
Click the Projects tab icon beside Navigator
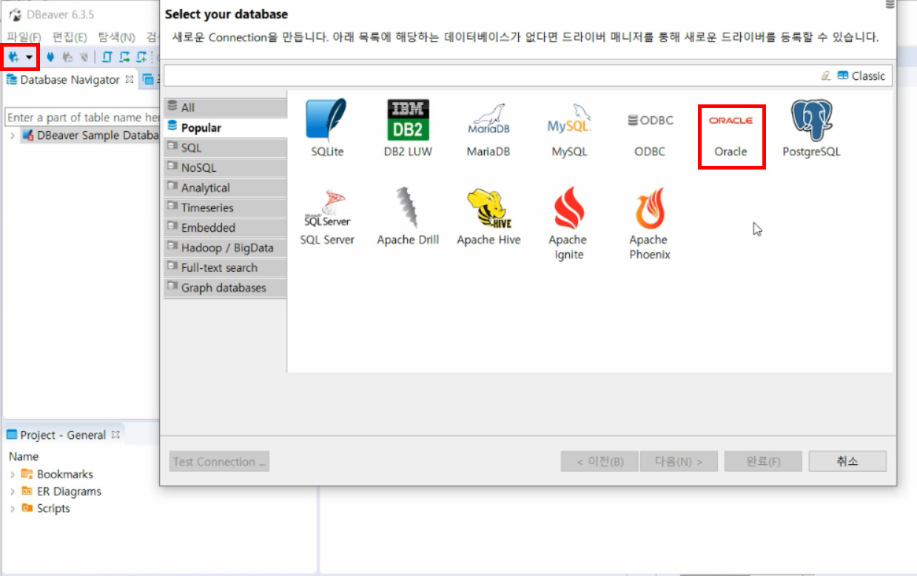point(148,79)
